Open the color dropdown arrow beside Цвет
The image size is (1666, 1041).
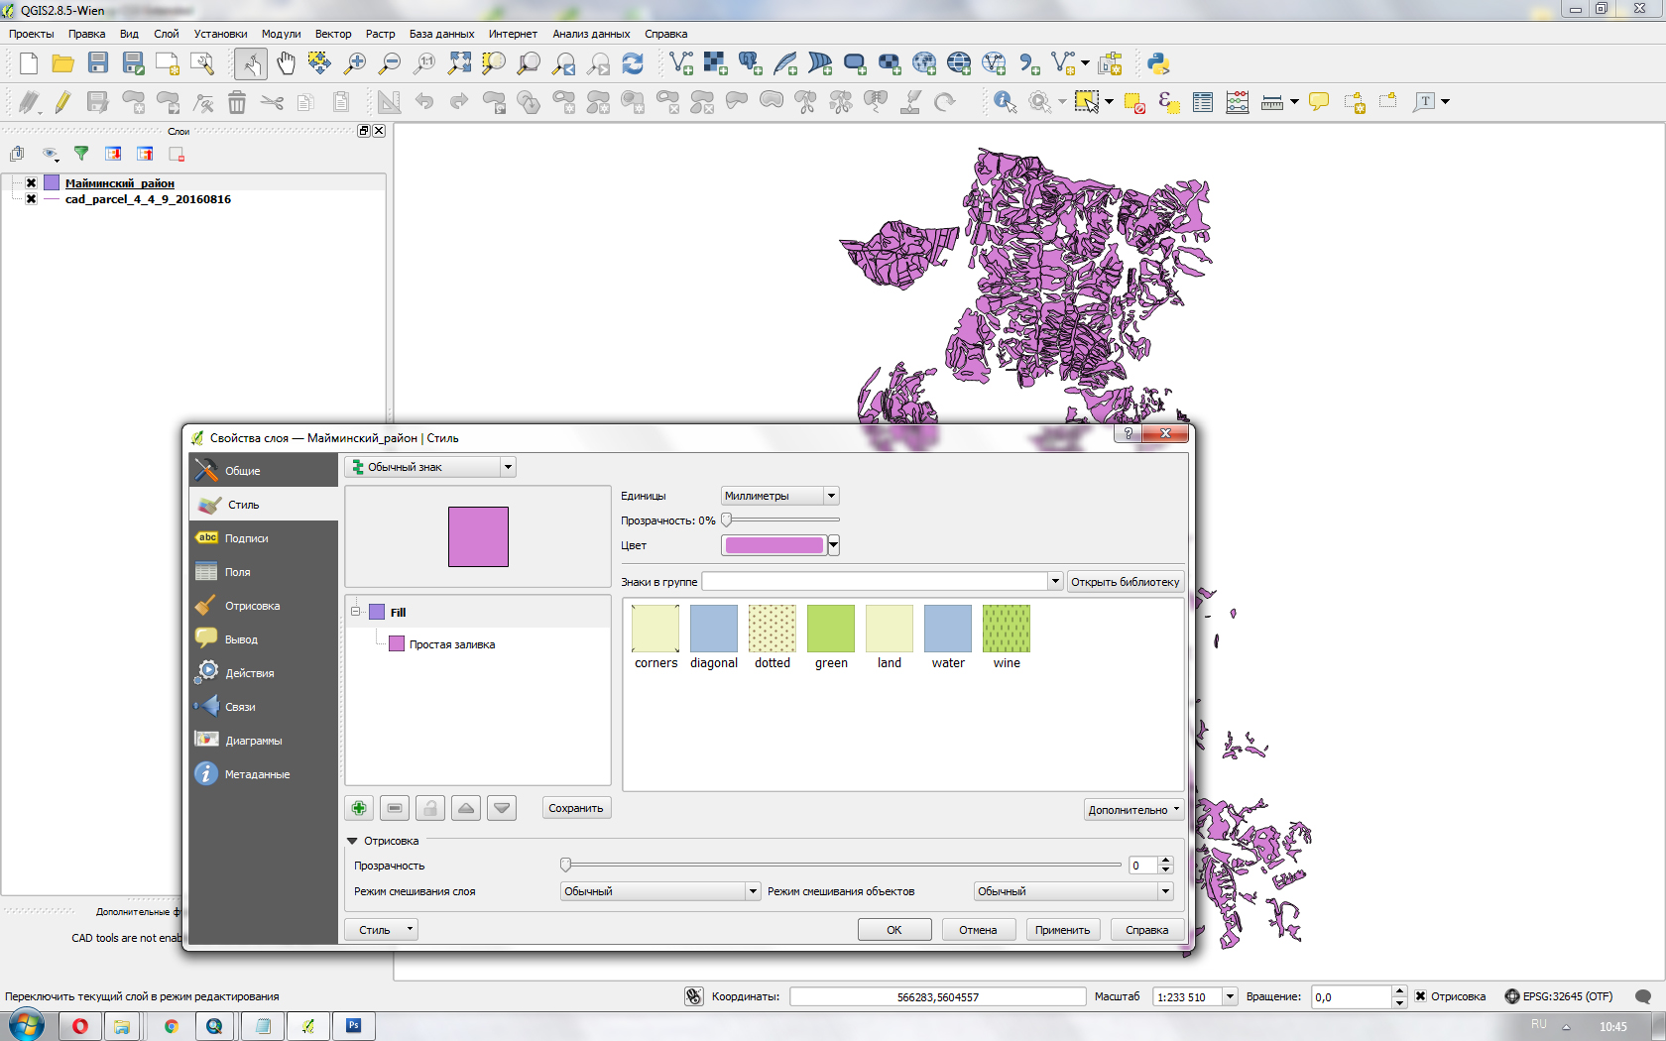pos(834,545)
